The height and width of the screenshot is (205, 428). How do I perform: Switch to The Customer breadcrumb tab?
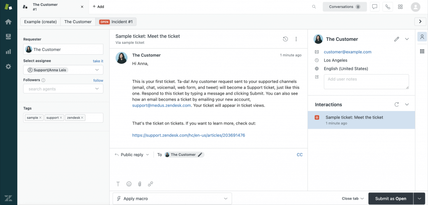78,22
